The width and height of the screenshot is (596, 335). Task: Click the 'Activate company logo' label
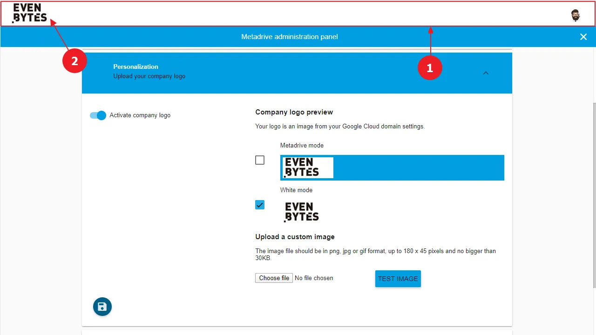coord(140,115)
